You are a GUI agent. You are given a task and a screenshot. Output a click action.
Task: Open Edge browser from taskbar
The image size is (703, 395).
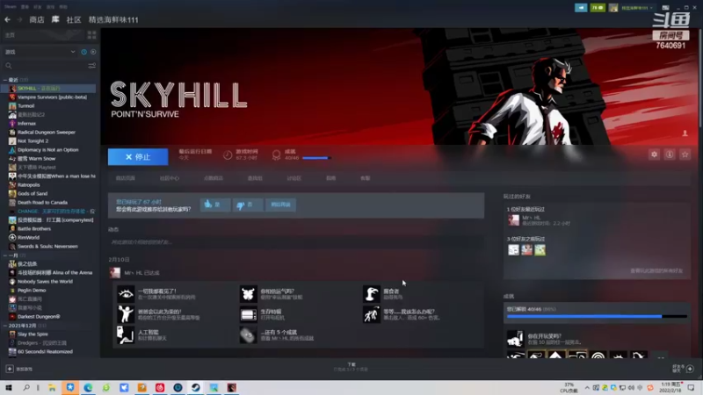coord(88,387)
